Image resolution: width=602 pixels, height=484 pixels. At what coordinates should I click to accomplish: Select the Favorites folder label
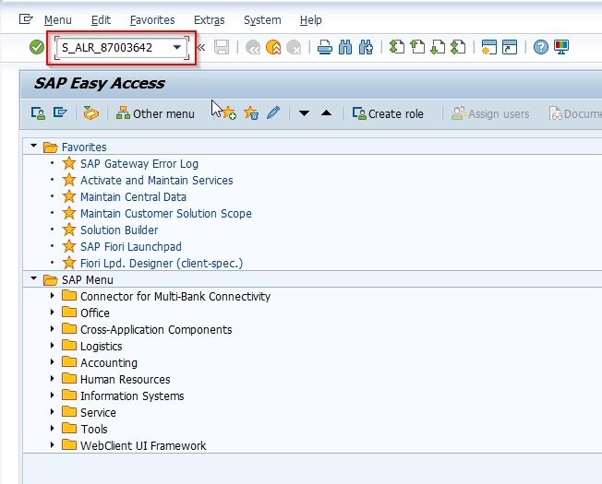84,148
